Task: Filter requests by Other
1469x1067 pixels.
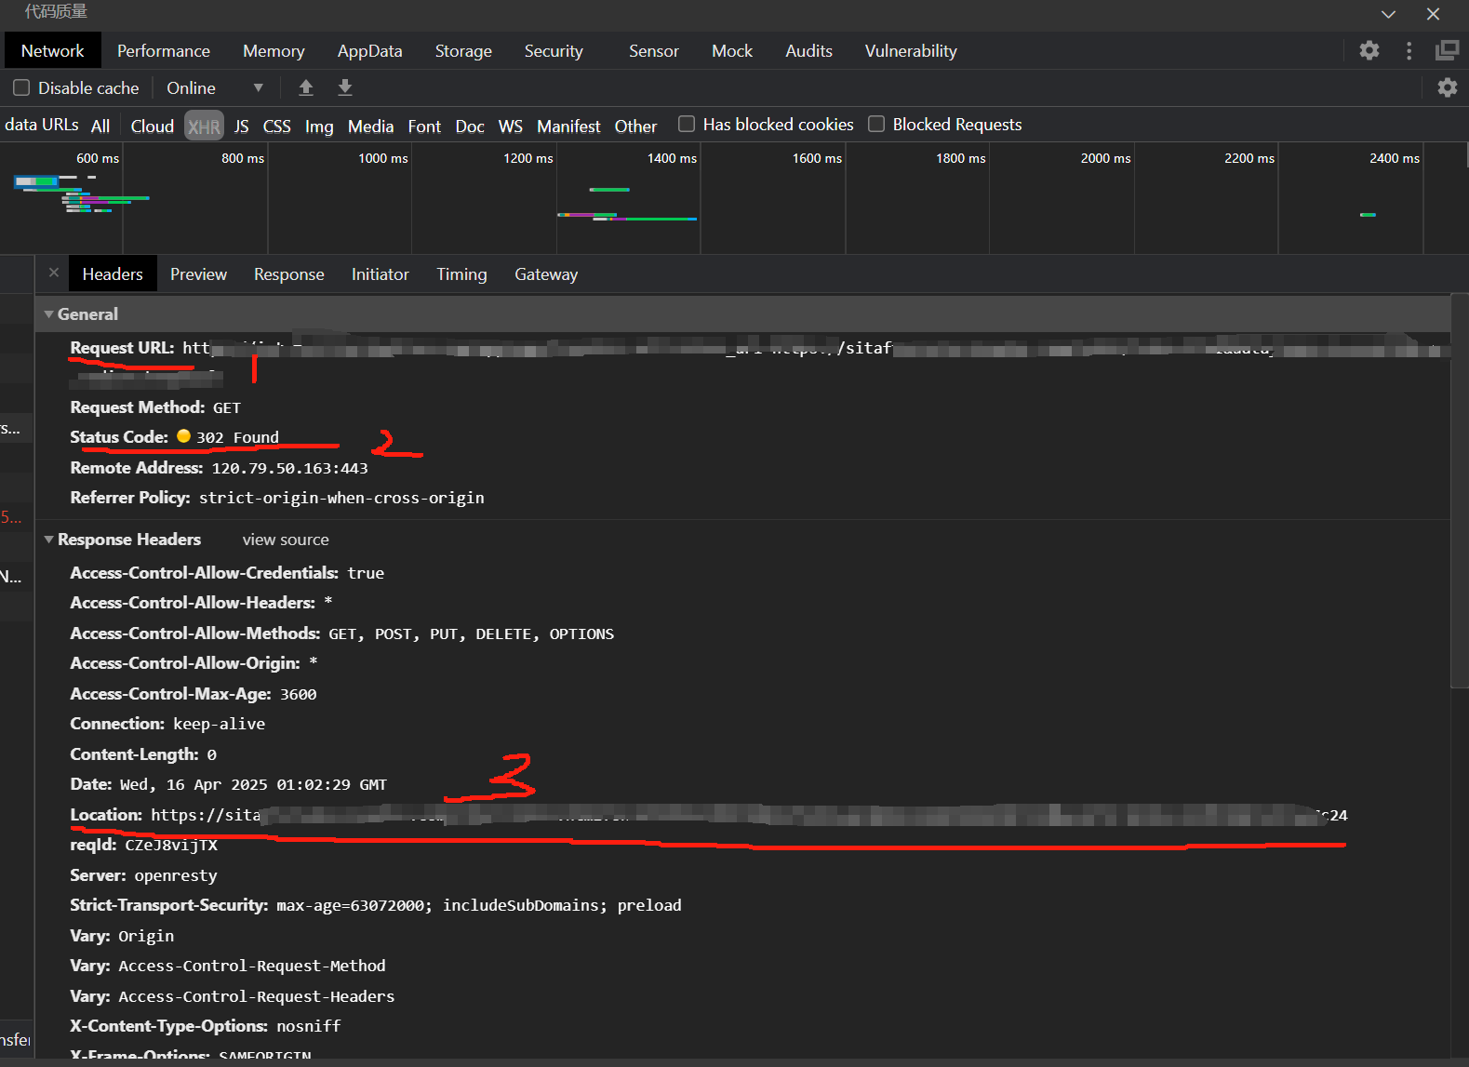Action: (x=635, y=126)
